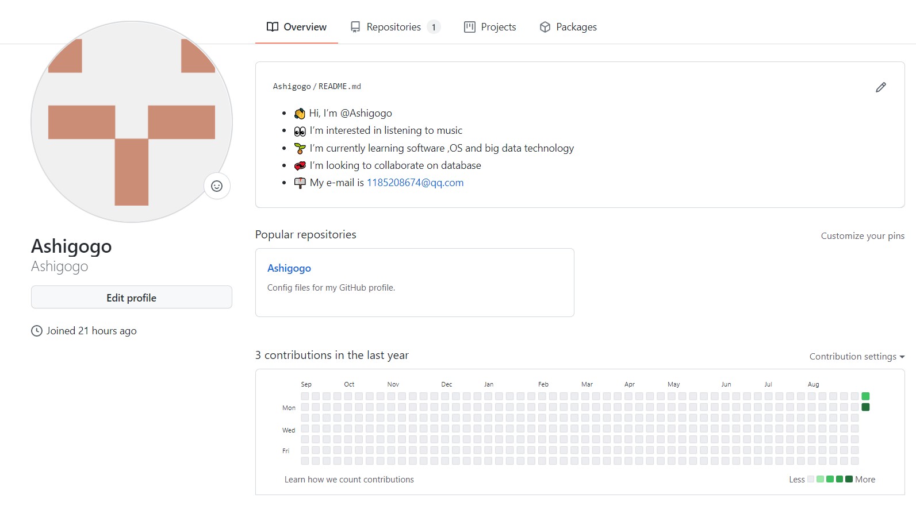Click the Projects board icon
Image resolution: width=916 pixels, height=506 pixels.
point(470,27)
